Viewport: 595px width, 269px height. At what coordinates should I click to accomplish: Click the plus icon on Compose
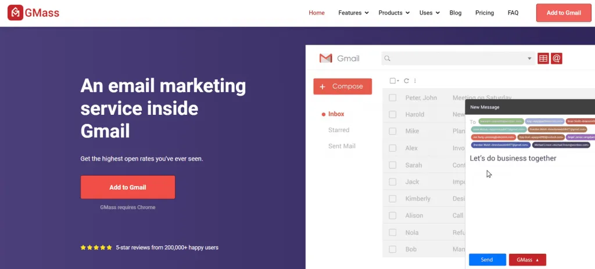point(322,87)
